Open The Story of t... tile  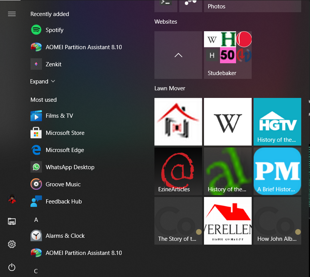coord(178,221)
